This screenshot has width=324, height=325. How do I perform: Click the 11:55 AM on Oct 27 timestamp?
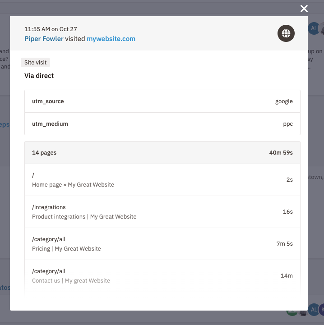click(51, 29)
